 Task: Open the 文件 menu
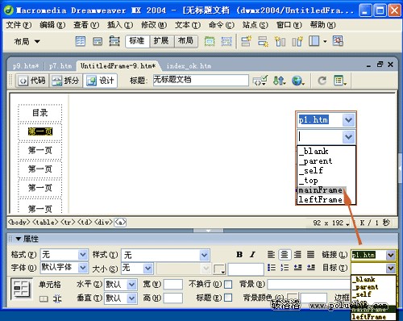[x=19, y=25]
